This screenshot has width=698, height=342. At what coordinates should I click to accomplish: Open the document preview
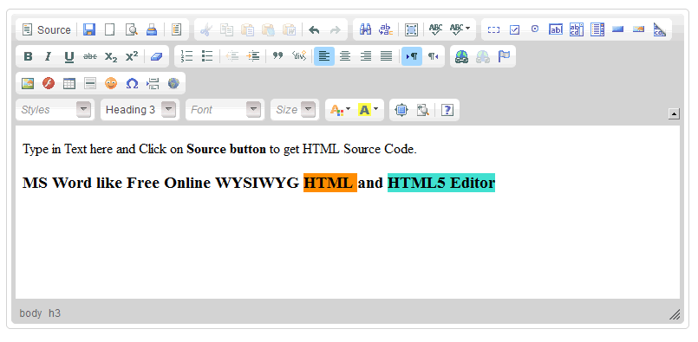pos(131,29)
